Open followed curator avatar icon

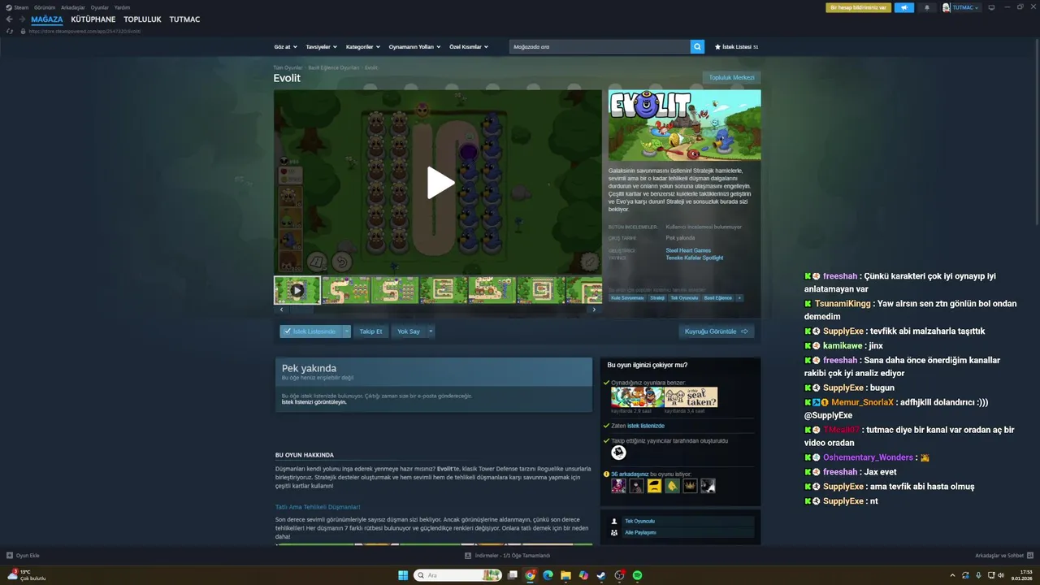618,453
